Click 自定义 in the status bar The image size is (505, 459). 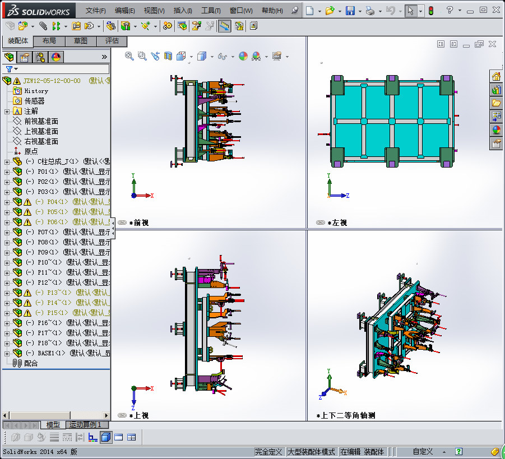click(421, 451)
